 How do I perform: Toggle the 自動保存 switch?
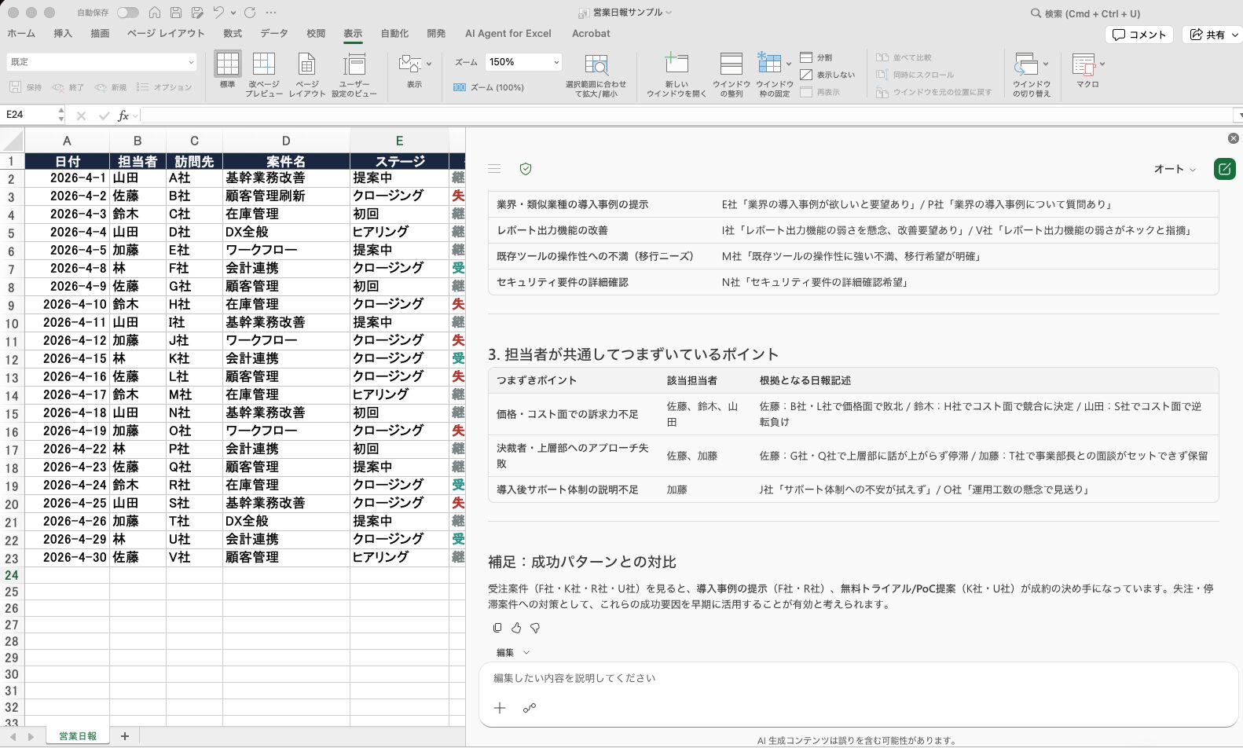pyautogui.click(x=127, y=13)
